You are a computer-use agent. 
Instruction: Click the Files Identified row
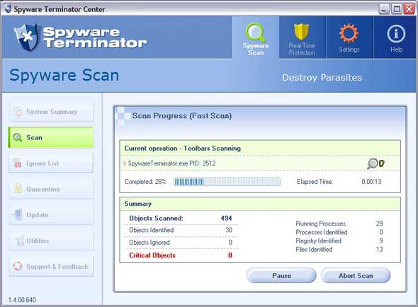point(339,250)
